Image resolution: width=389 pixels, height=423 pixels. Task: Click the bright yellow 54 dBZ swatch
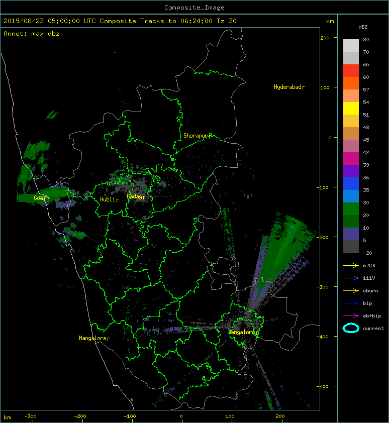coord(351,108)
